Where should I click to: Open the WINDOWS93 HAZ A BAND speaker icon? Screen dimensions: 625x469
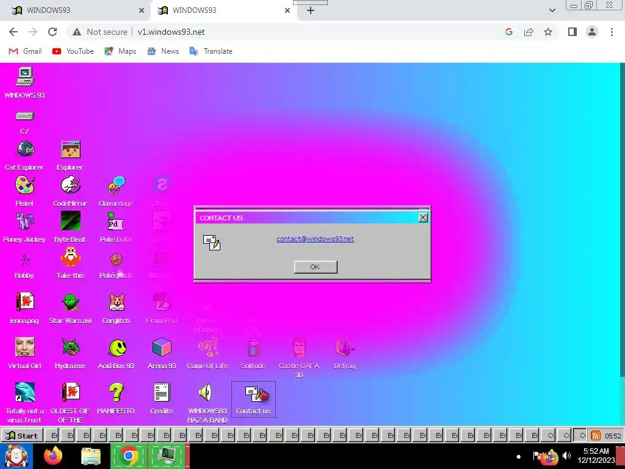pyautogui.click(x=208, y=403)
